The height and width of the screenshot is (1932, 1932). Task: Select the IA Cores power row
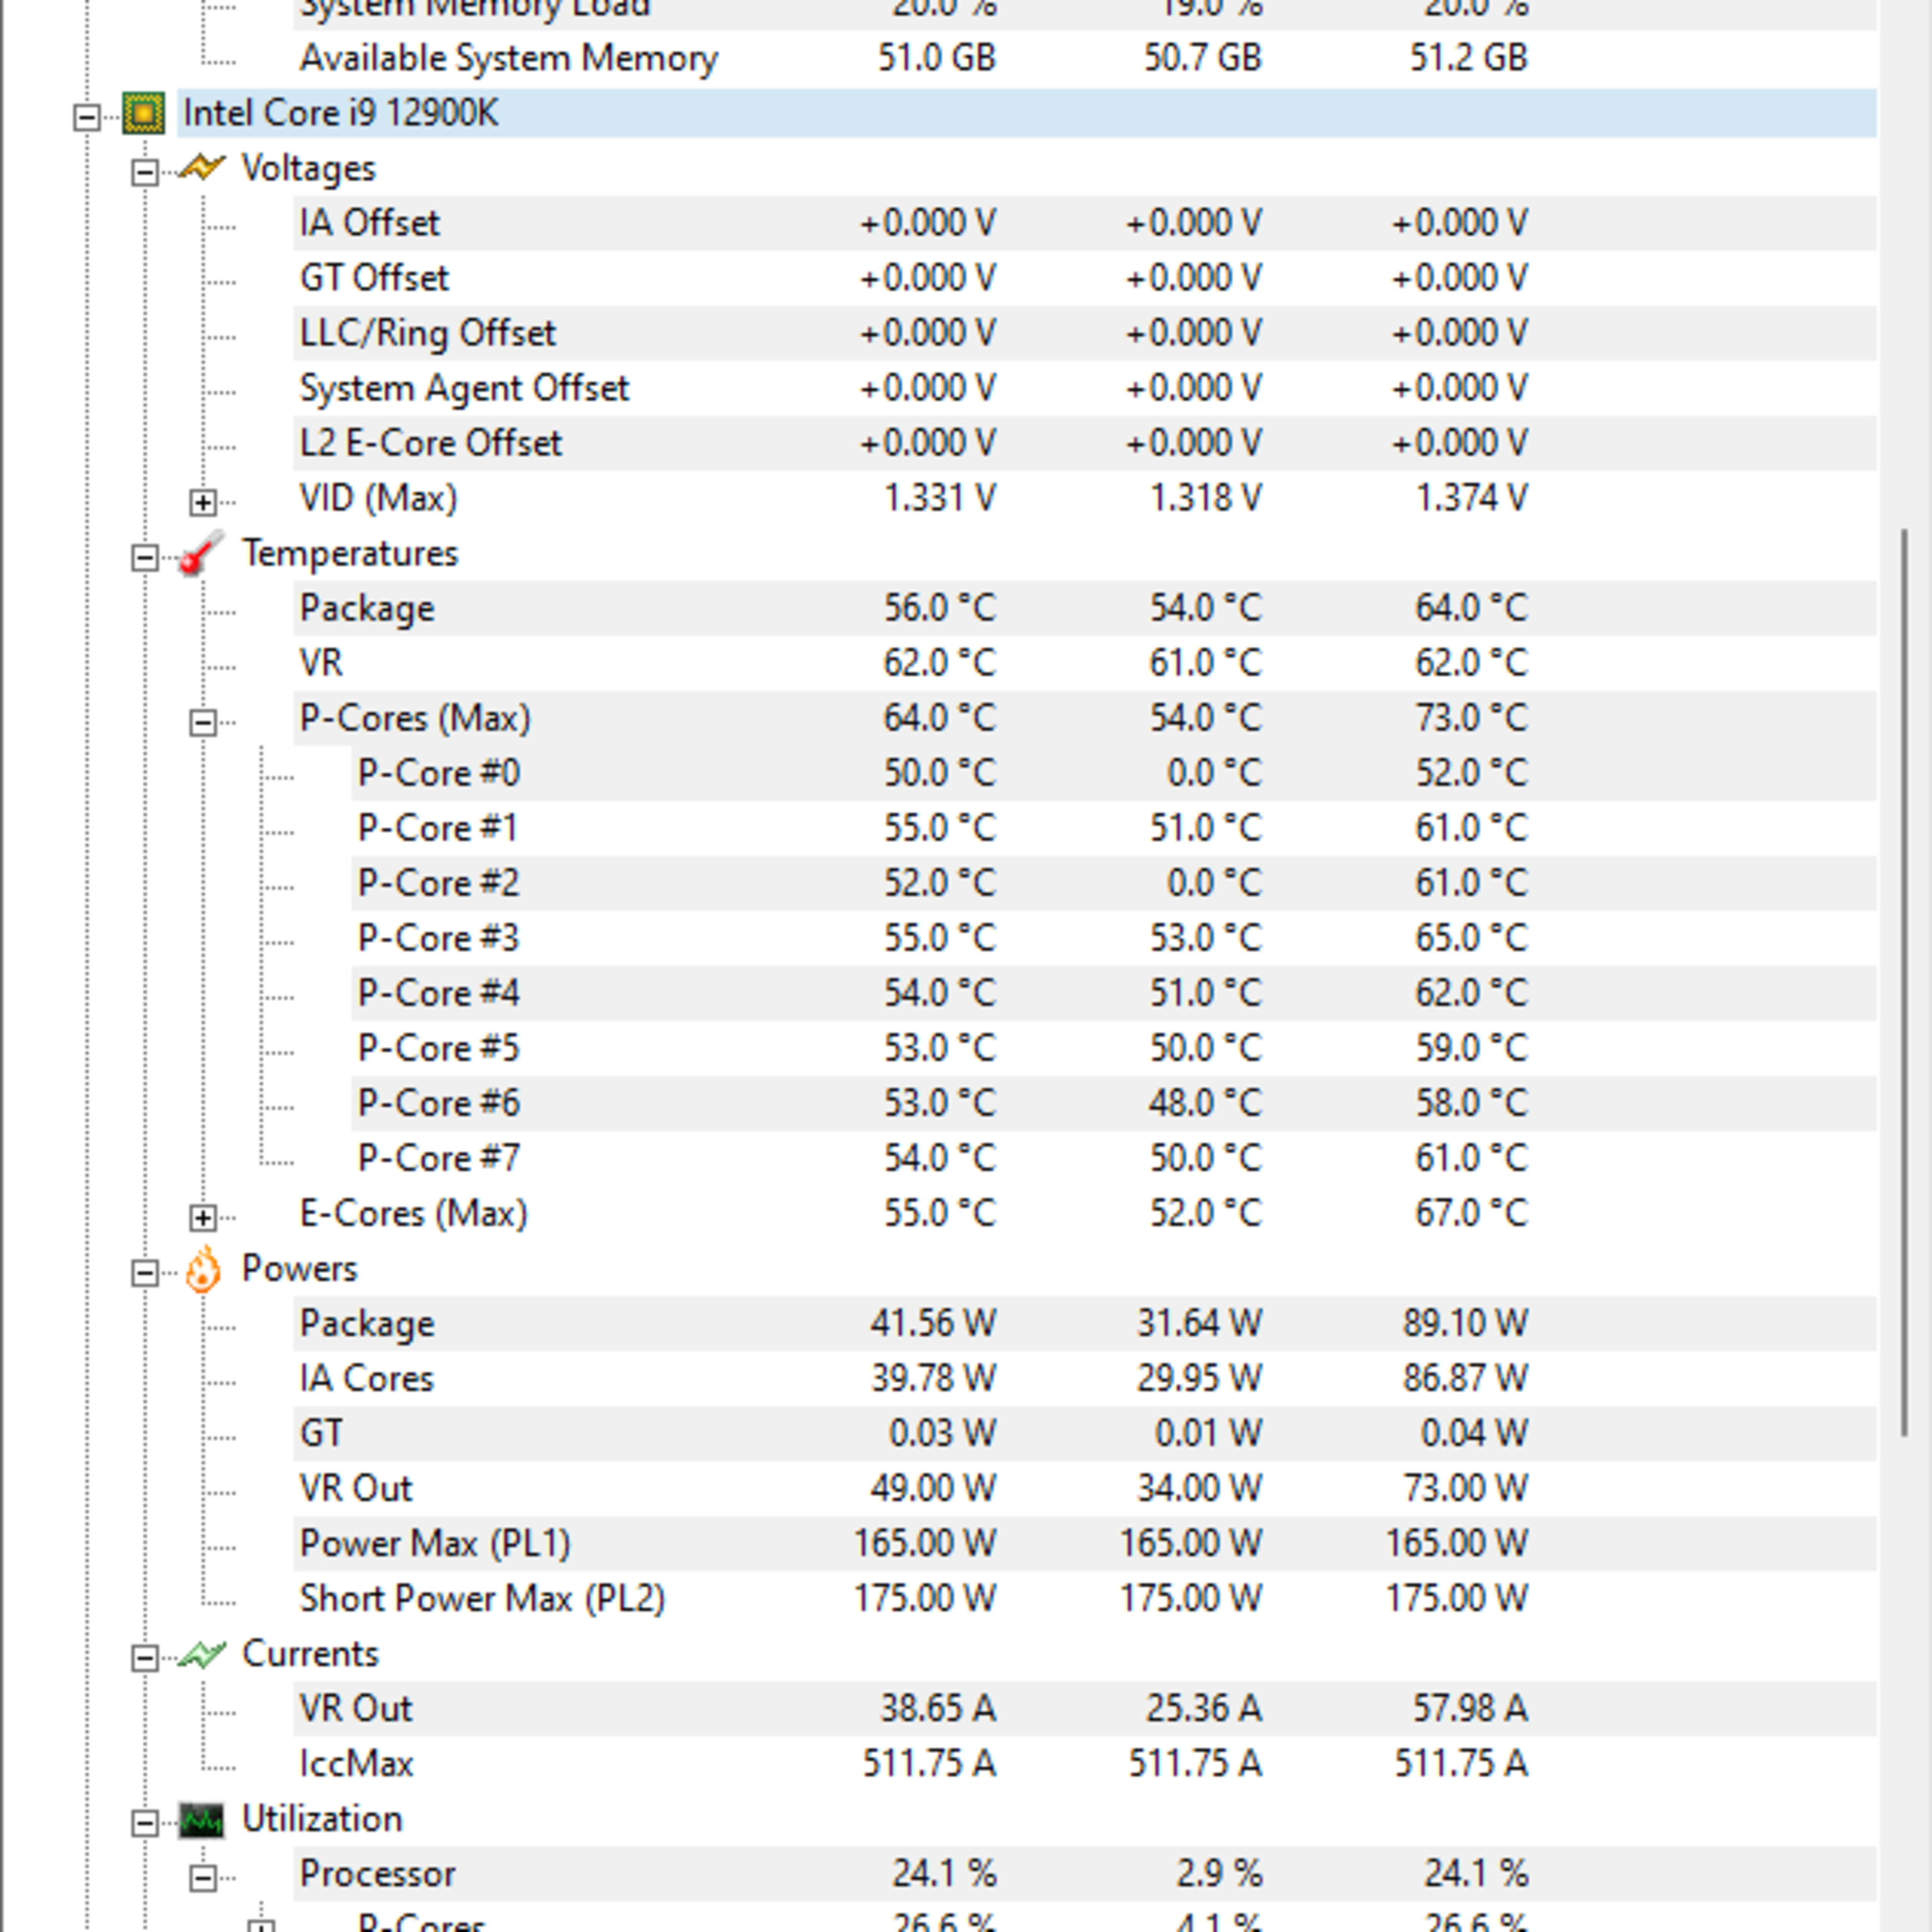click(x=1084, y=1378)
